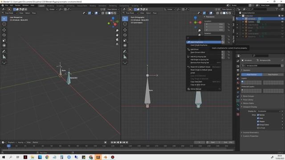Activate Select Box tool in right viewport
285x160 pixels.
click(x=125, y=19)
